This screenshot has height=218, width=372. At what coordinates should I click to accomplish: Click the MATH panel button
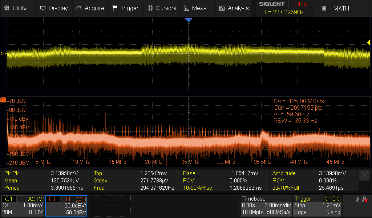click(337, 8)
